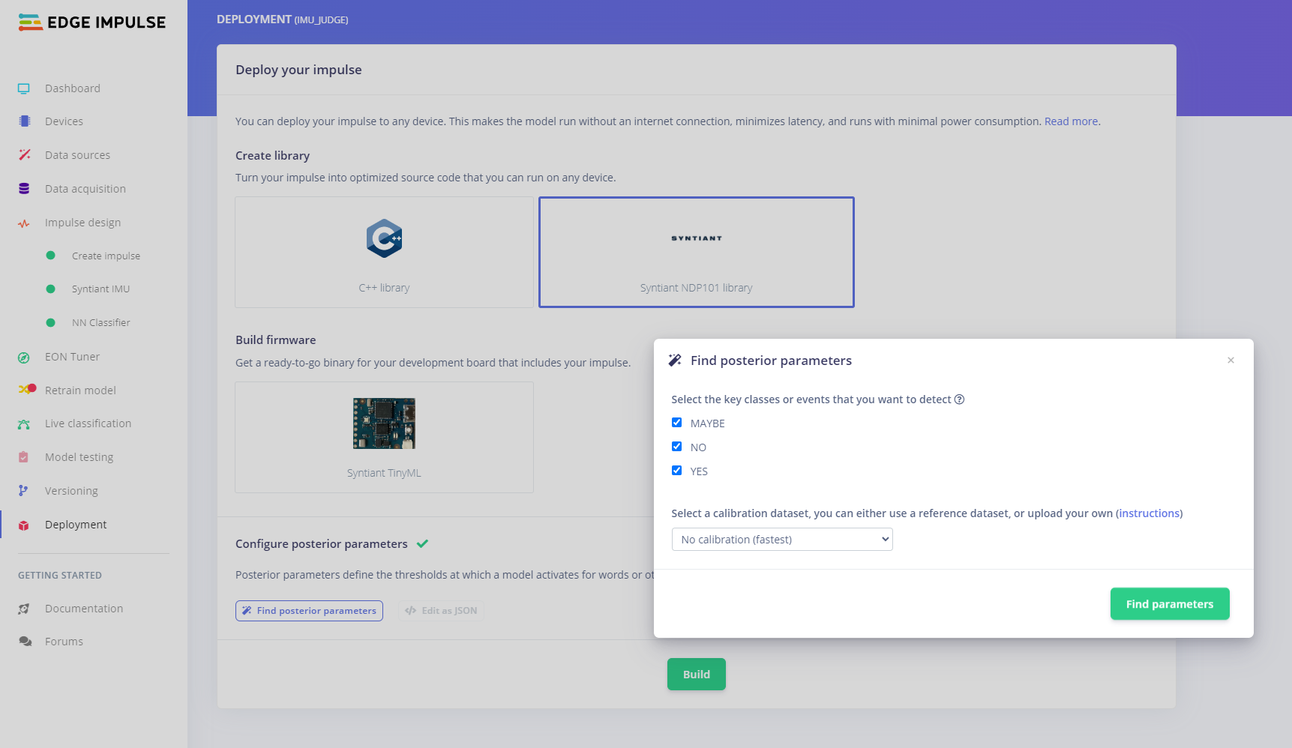1292x748 pixels.
Task: Click the Find posterior parameters outlined button
Action: (309, 611)
